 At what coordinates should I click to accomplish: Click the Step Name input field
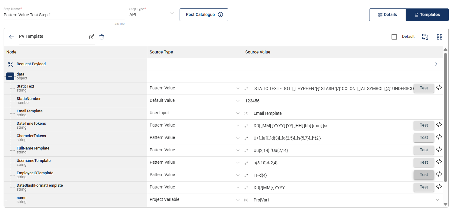[x=64, y=15]
